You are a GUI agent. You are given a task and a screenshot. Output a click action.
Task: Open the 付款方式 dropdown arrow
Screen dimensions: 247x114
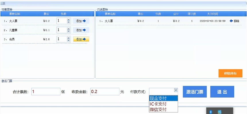click(x=176, y=90)
